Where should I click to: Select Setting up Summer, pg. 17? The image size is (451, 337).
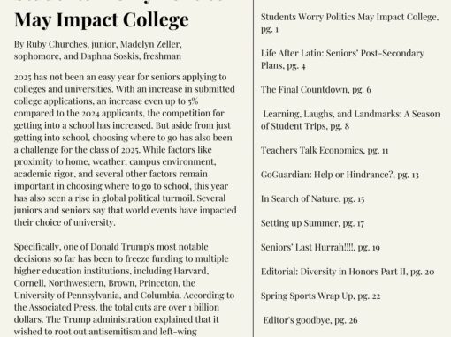312,223
